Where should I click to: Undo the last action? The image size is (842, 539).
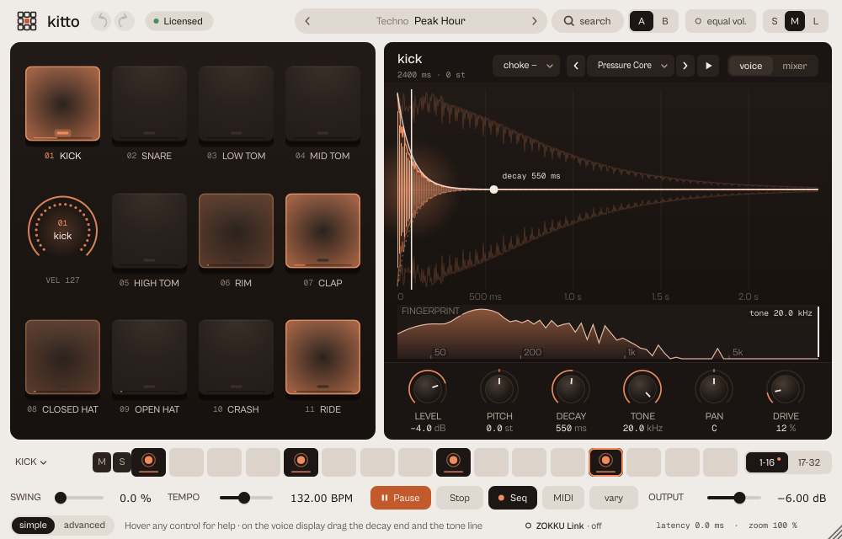pos(101,21)
